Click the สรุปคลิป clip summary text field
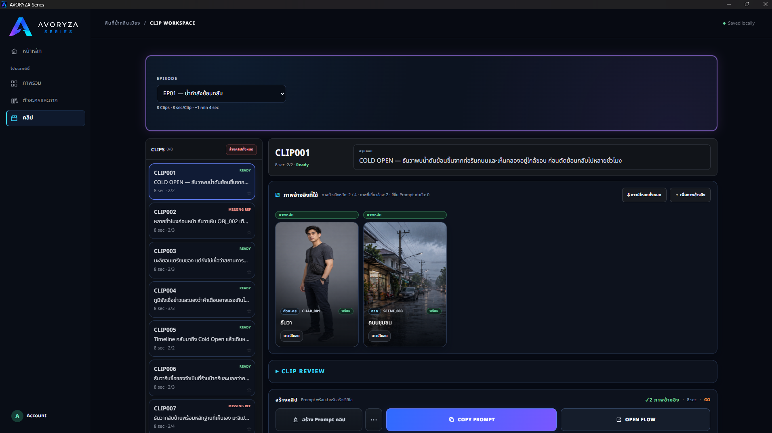This screenshot has height=433, width=772. (x=532, y=157)
